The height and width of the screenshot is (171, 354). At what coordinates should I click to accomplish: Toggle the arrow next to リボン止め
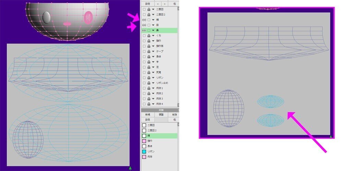pyautogui.click(x=153, y=83)
